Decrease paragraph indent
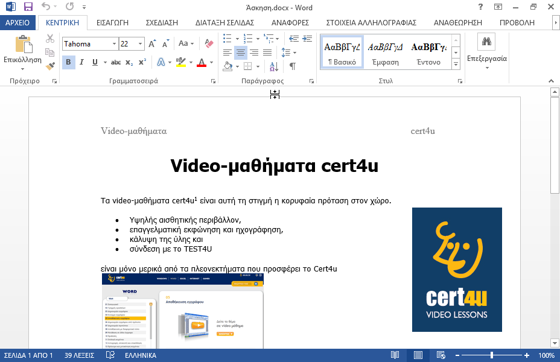The image size is (560, 362). coord(293,39)
